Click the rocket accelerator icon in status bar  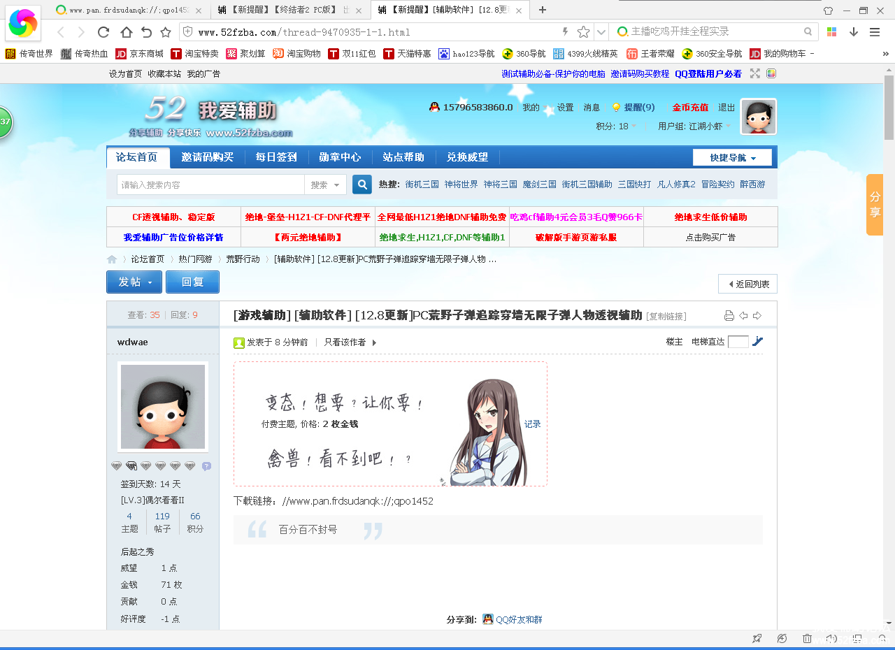pyautogui.click(x=757, y=639)
